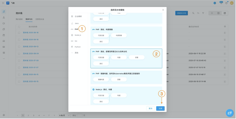Open the branching nodes icon in left sidebar
Image resolution: width=236 pixels, height=119 pixels.
pyautogui.click(x=4, y=18)
